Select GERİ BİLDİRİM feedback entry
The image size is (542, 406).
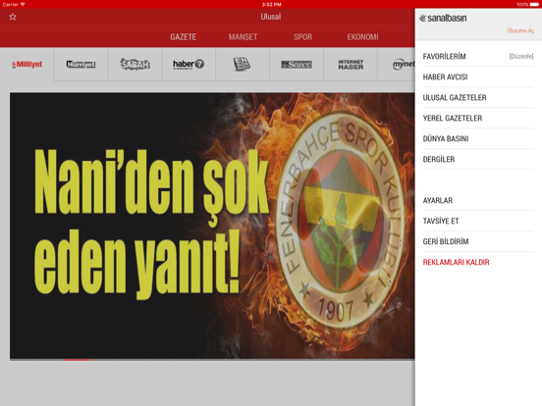point(478,241)
